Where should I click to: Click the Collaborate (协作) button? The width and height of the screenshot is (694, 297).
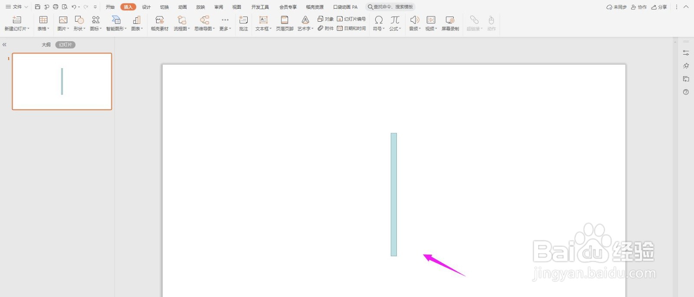(638, 7)
